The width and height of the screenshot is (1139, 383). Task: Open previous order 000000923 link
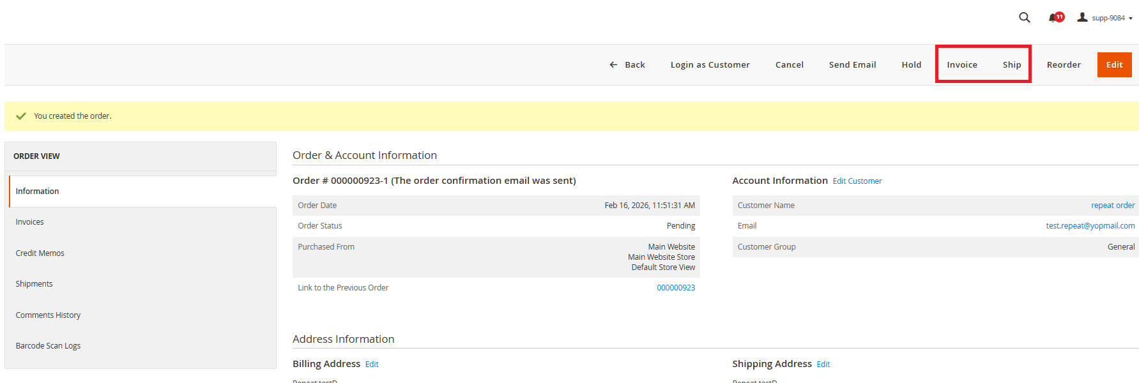pos(676,288)
